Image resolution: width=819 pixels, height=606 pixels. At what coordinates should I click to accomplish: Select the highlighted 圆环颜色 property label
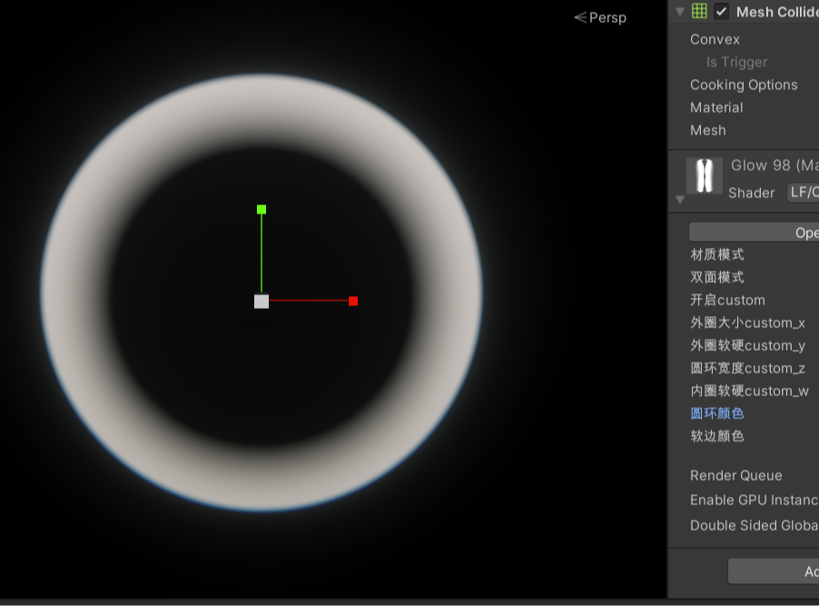click(x=717, y=413)
